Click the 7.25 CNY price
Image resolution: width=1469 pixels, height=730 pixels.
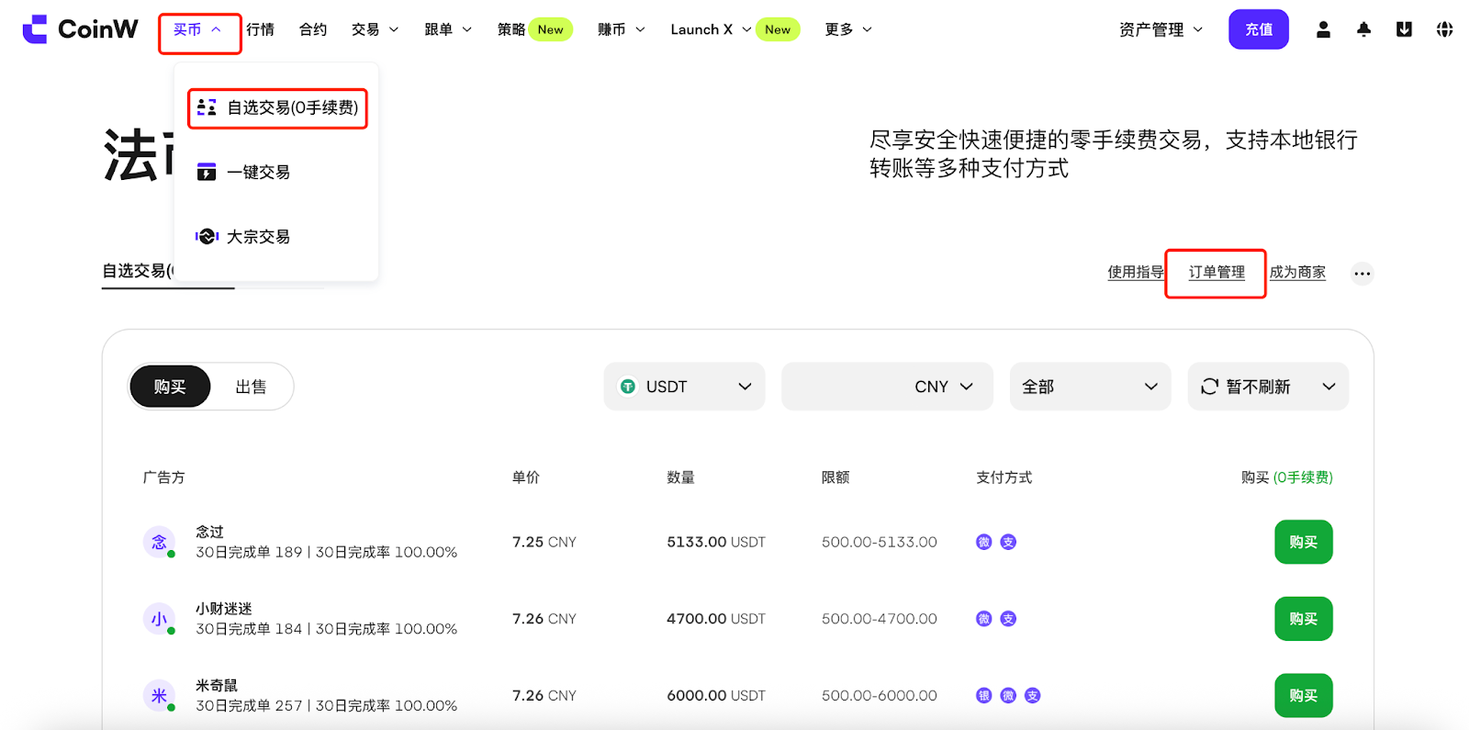point(544,542)
